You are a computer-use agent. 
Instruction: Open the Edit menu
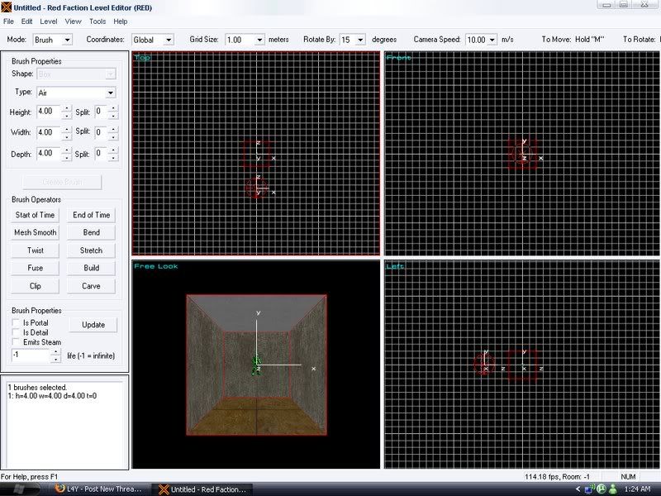(x=26, y=21)
